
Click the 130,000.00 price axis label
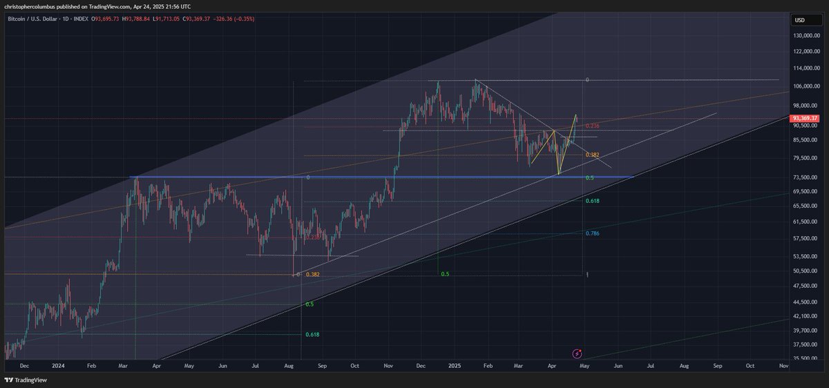coord(807,36)
